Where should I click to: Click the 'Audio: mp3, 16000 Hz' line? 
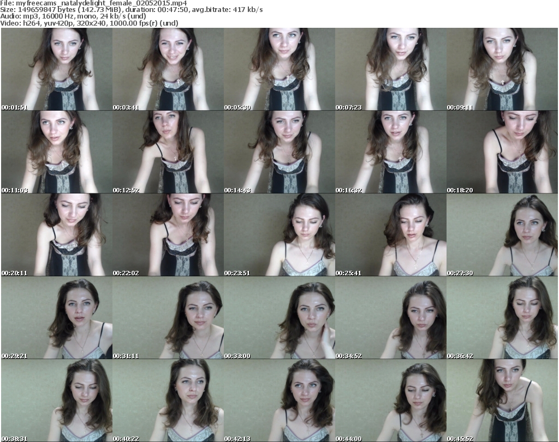(73, 16)
